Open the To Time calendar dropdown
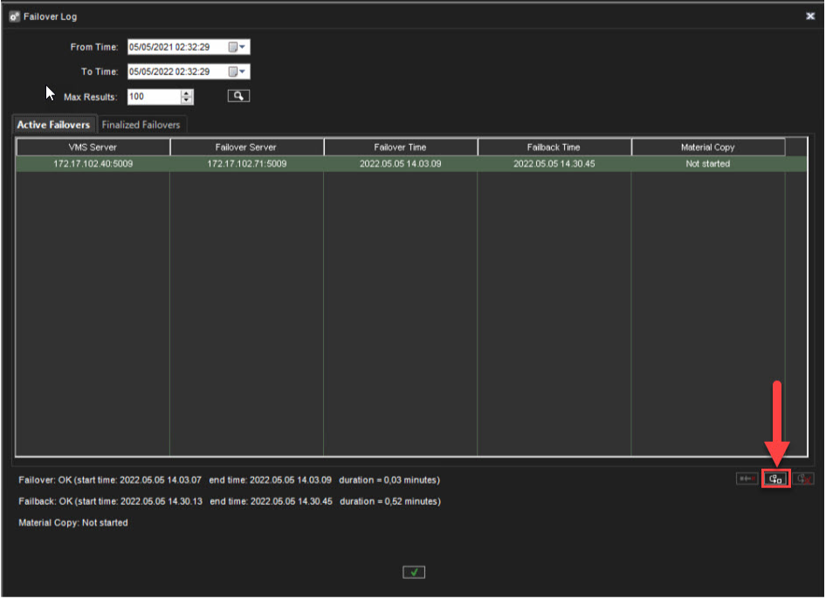Viewport: 826px width, 599px height. pyautogui.click(x=237, y=72)
